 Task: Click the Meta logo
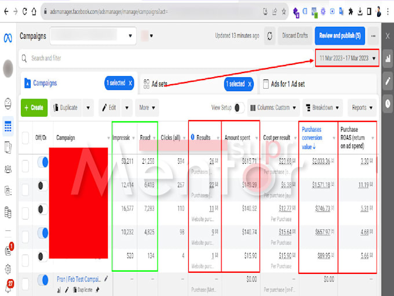pos(8,38)
